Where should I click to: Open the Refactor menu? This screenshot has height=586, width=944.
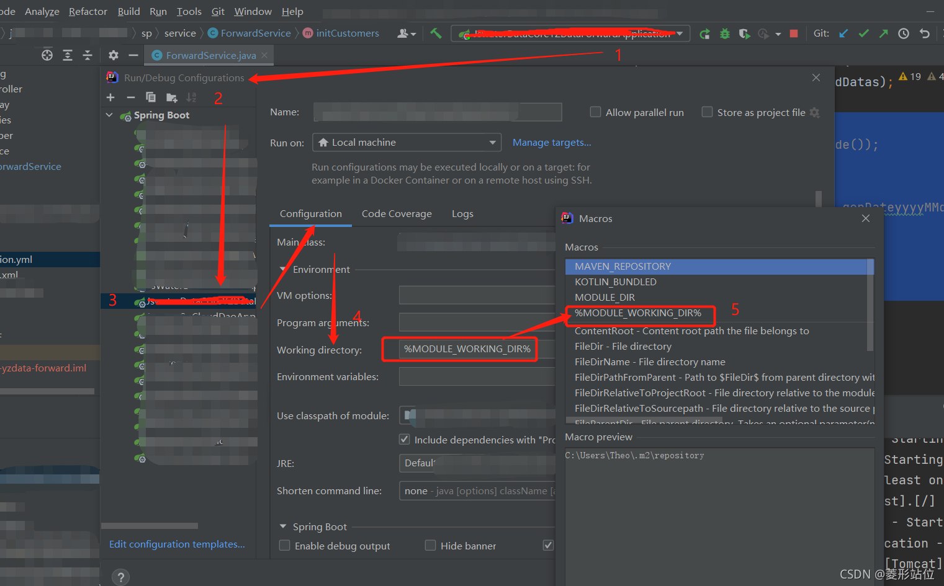(x=88, y=12)
